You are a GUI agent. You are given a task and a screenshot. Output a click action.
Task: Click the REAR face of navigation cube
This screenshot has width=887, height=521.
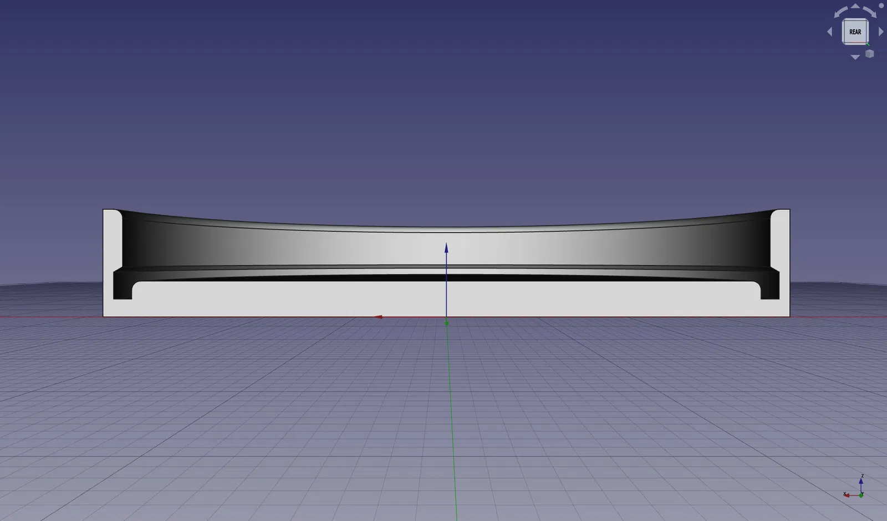[855, 32]
